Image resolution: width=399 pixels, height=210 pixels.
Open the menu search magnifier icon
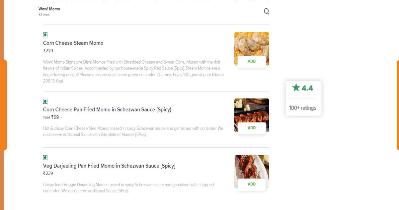[x=267, y=11]
